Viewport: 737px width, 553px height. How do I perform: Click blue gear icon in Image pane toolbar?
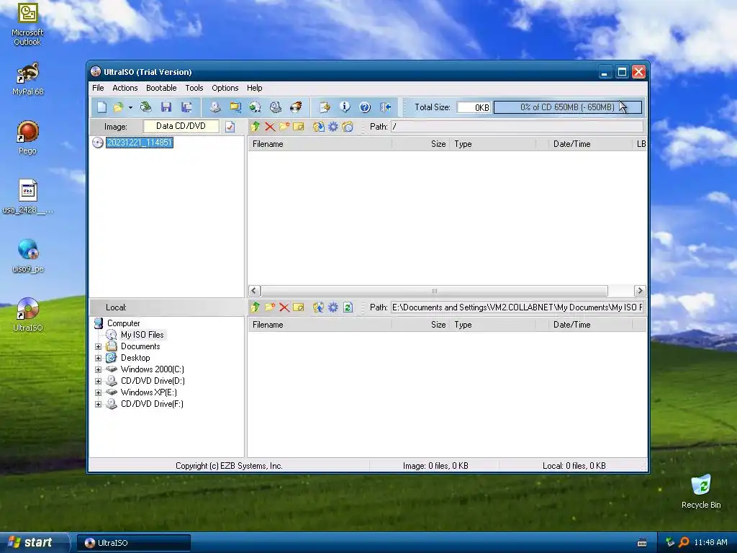point(333,127)
